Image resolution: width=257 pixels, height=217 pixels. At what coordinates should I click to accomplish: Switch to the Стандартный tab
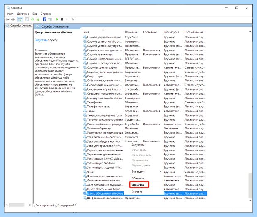(x=66, y=205)
